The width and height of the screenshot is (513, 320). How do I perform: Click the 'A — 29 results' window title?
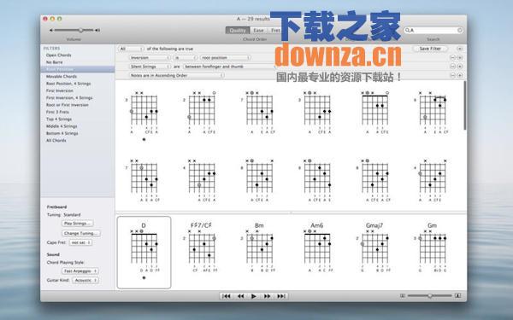coord(253,19)
